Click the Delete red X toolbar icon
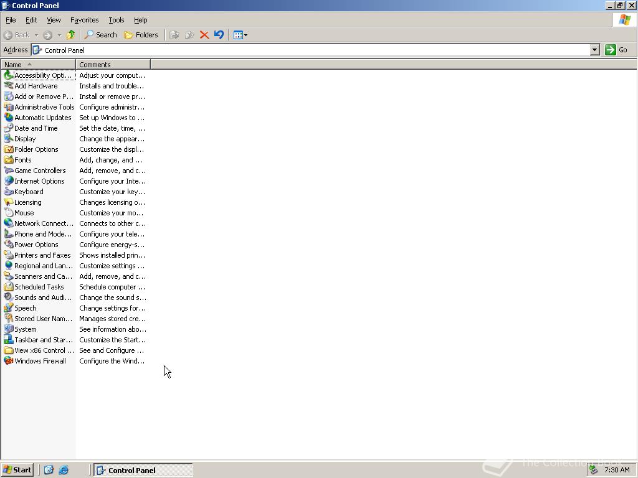This screenshot has height=478, width=638. [x=204, y=35]
